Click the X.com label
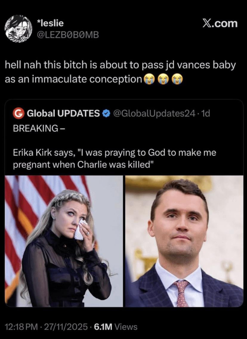Viewport: 247px width, 339px height. tap(220, 23)
